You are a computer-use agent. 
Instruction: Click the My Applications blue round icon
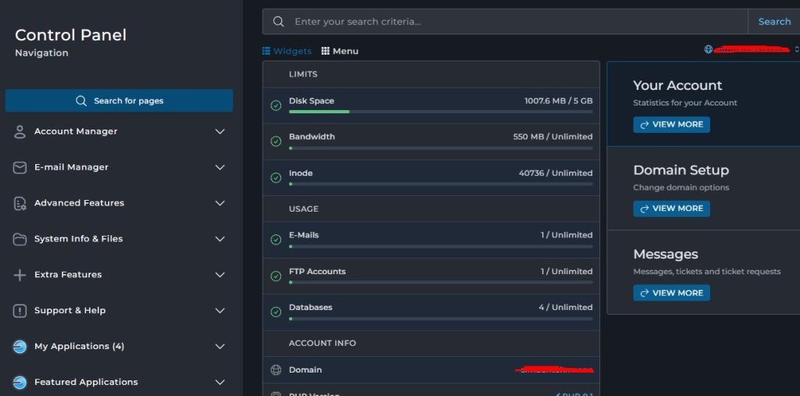point(20,347)
